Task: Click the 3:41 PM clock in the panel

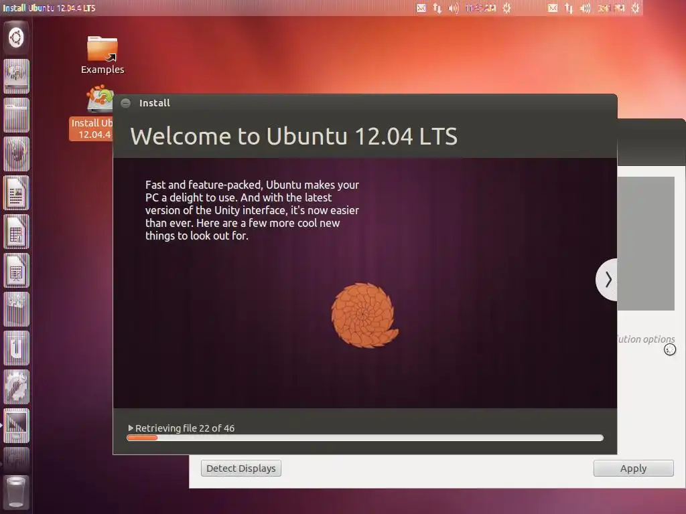Action: click(x=611, y=8)
